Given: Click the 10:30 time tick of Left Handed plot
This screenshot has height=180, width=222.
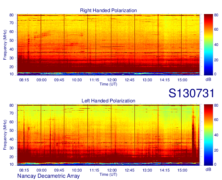Looking at the screenshot, I should pos(77,170).
